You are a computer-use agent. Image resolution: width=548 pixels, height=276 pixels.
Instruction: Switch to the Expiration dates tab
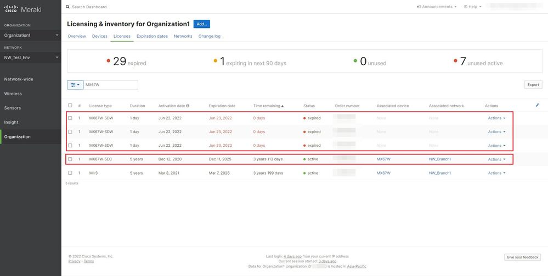[152, 36]
